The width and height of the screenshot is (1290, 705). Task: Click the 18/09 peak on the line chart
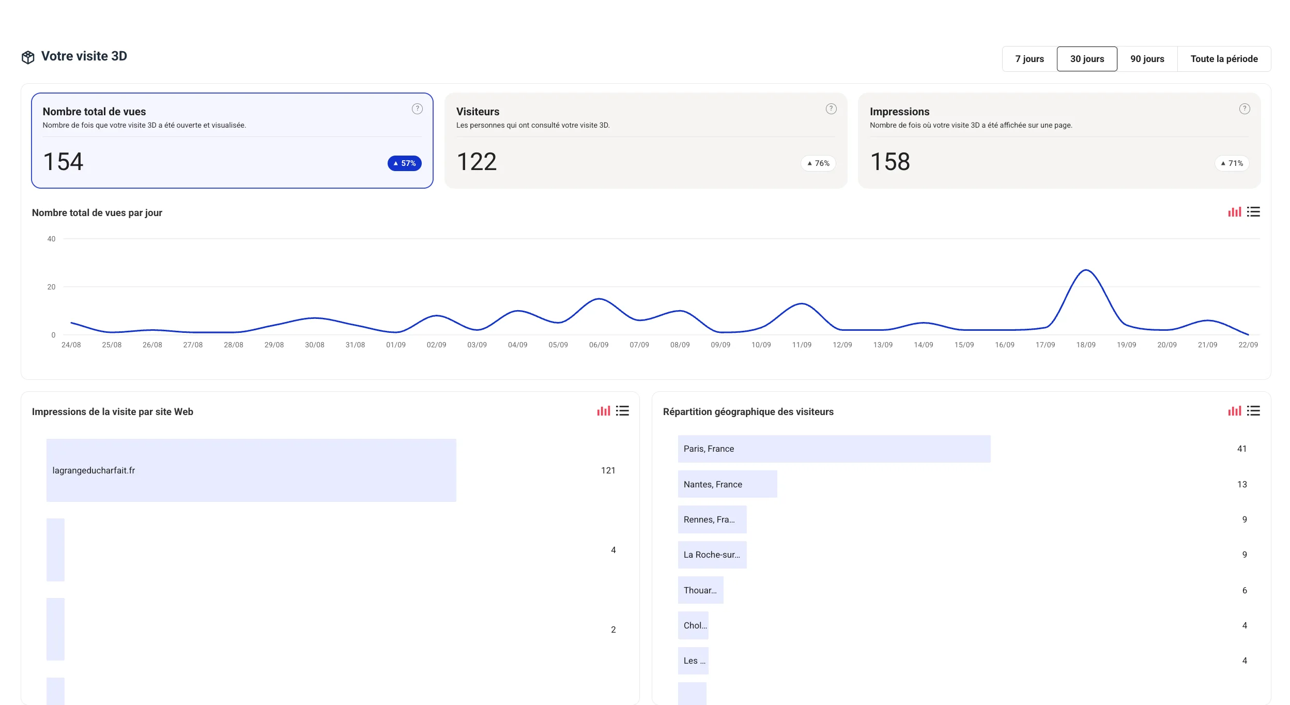[x=1086, y=270]
